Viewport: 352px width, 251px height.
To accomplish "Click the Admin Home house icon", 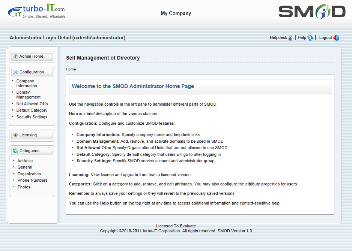I will (15, 57).
